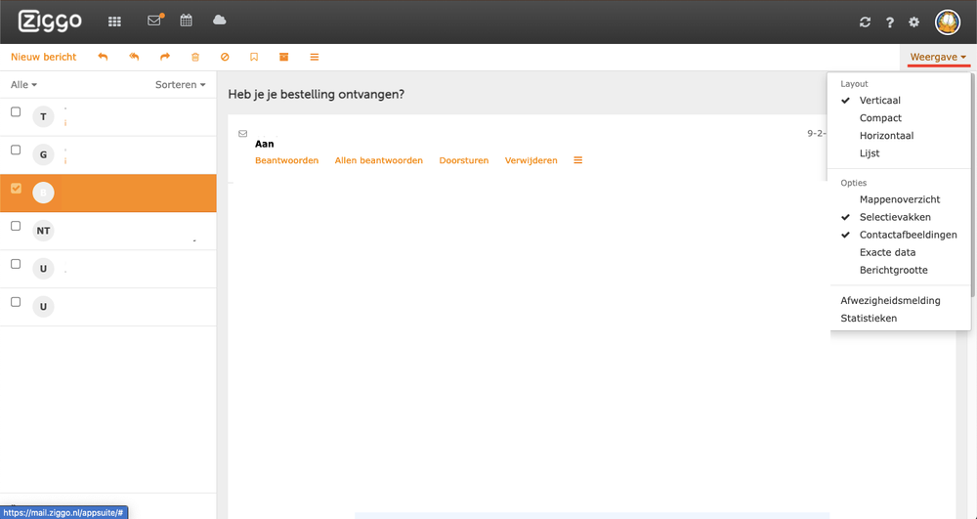Tick the checkbox for the NT message

(17, 226)
